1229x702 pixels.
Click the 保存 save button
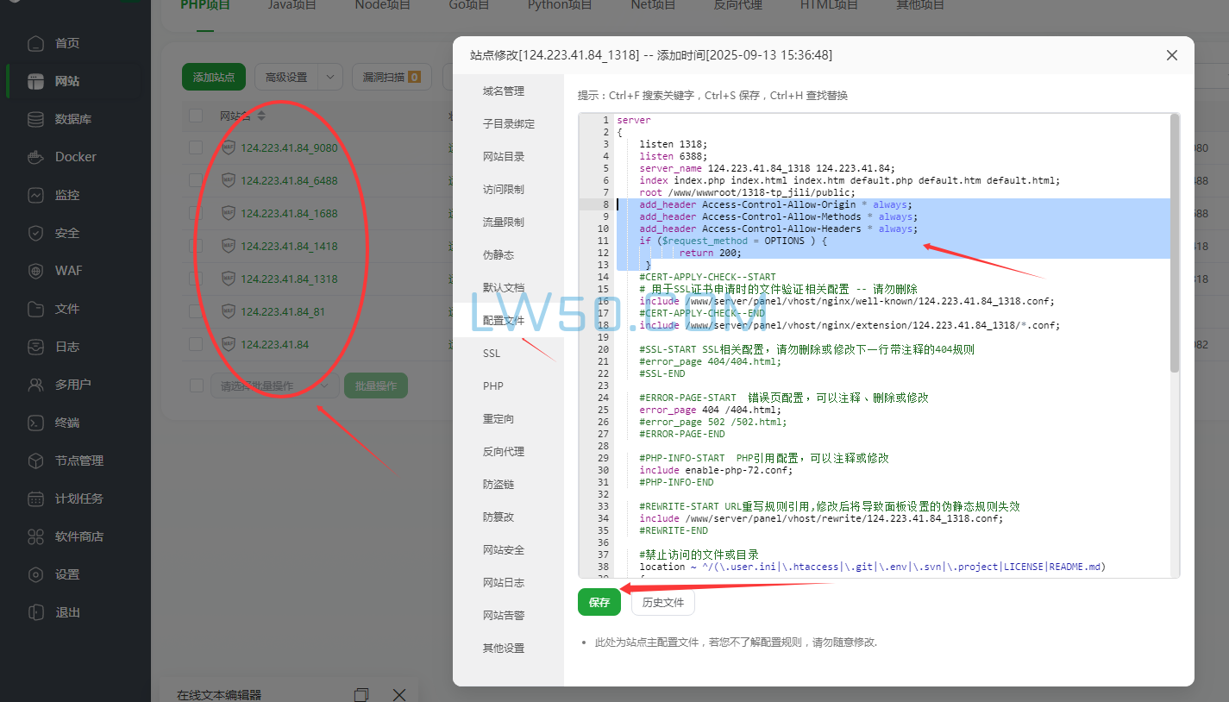(x=599, y=602)
